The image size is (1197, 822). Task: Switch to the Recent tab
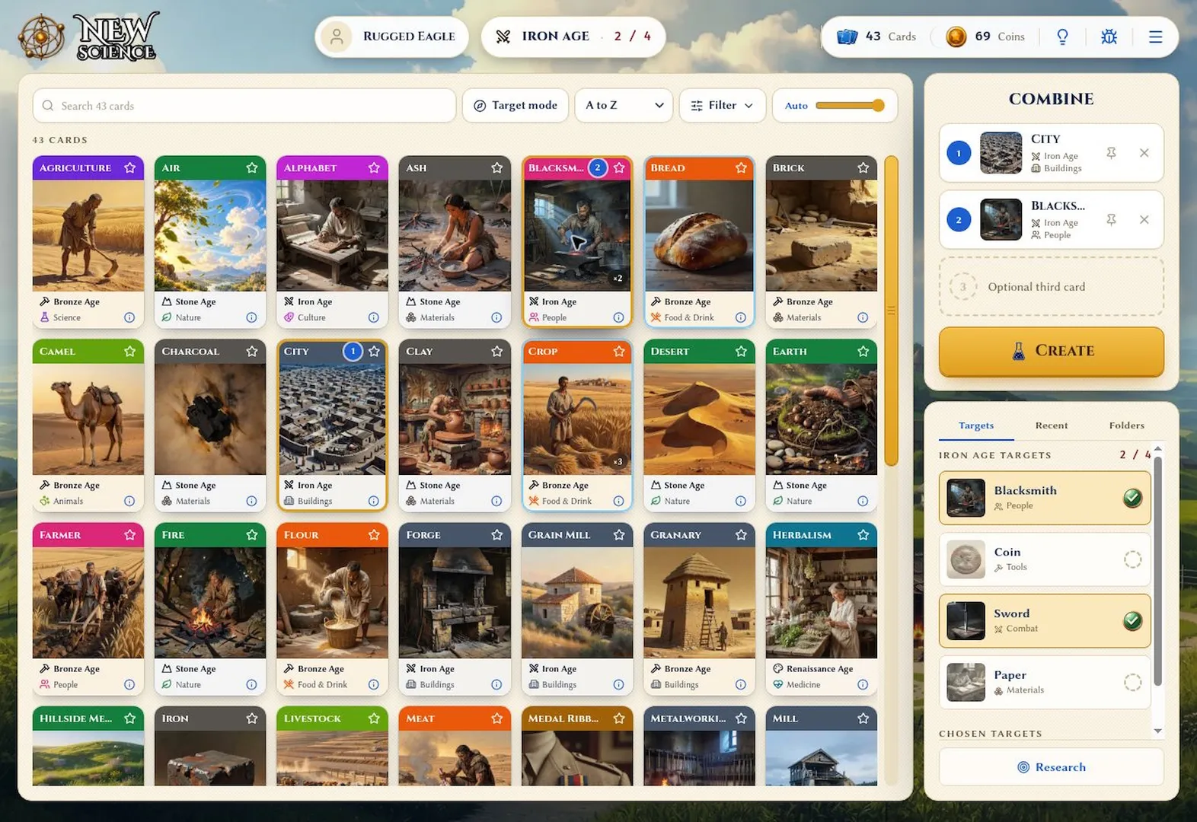click(1052, 425)
